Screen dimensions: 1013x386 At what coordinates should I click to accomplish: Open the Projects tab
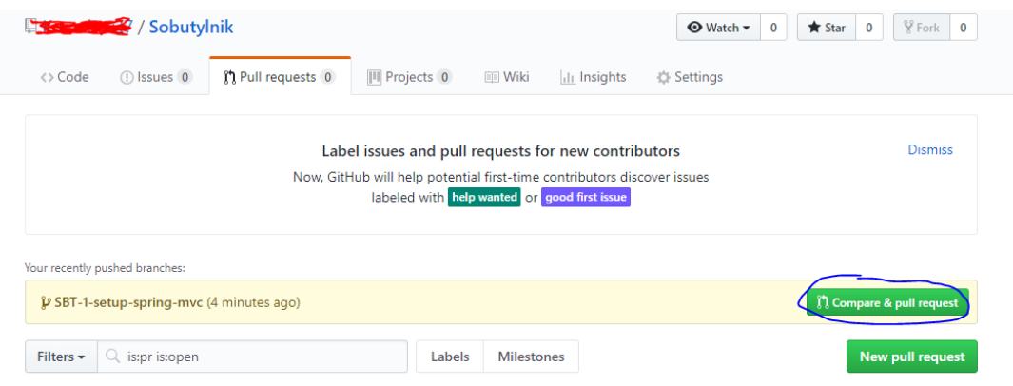(x=410, y=77)
